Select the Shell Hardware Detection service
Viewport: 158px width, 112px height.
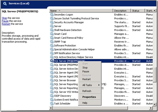pos(101,30)
